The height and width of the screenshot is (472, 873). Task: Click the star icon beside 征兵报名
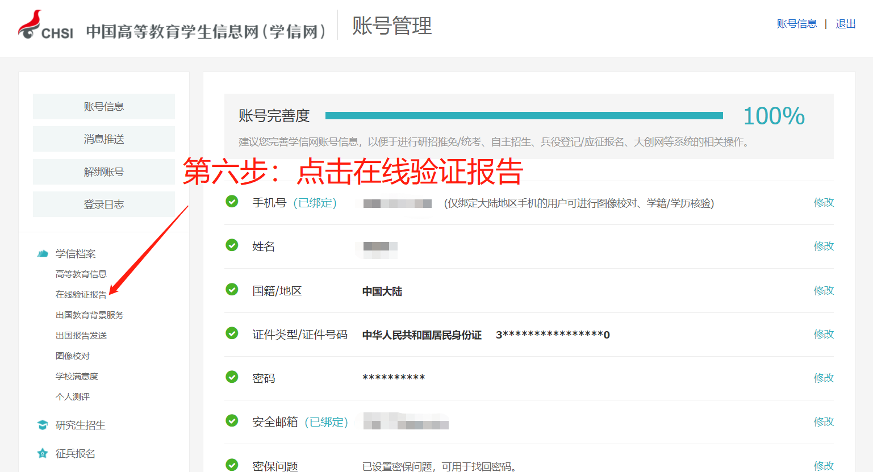(43, 453)
